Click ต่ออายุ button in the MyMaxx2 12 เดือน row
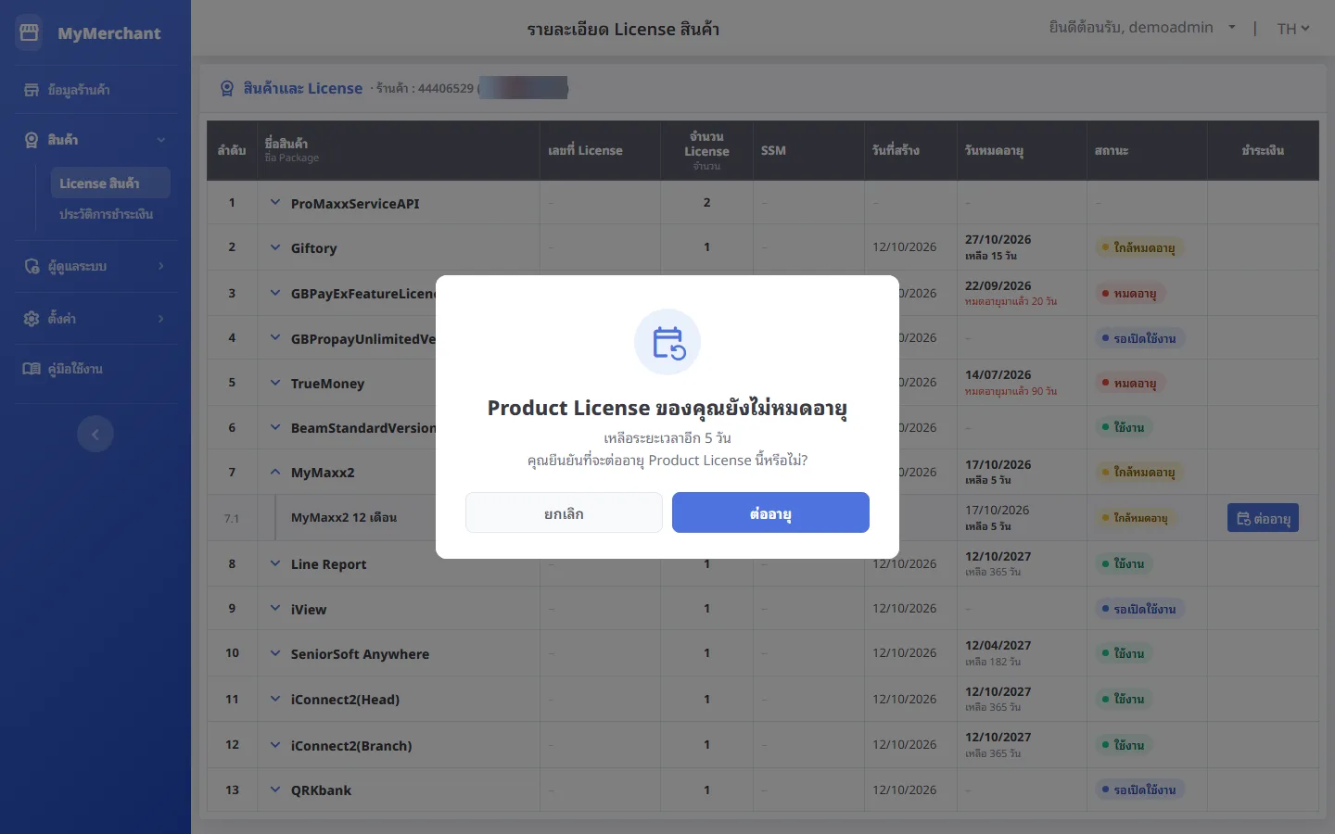 [x=1263, y=518]
